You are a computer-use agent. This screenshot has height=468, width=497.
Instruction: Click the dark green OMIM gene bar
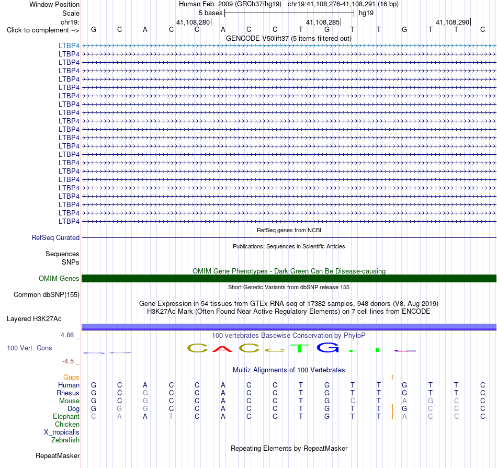[x=289, y=279]
